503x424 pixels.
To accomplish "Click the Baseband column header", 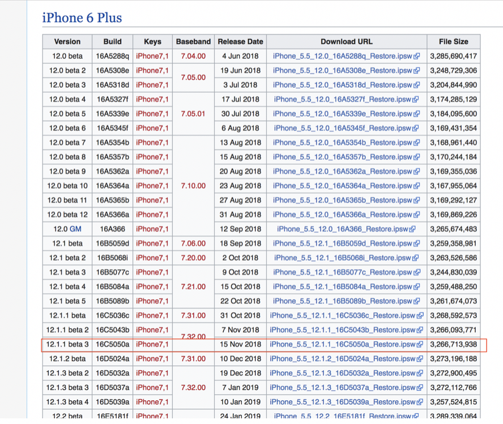I will [193, 42].
